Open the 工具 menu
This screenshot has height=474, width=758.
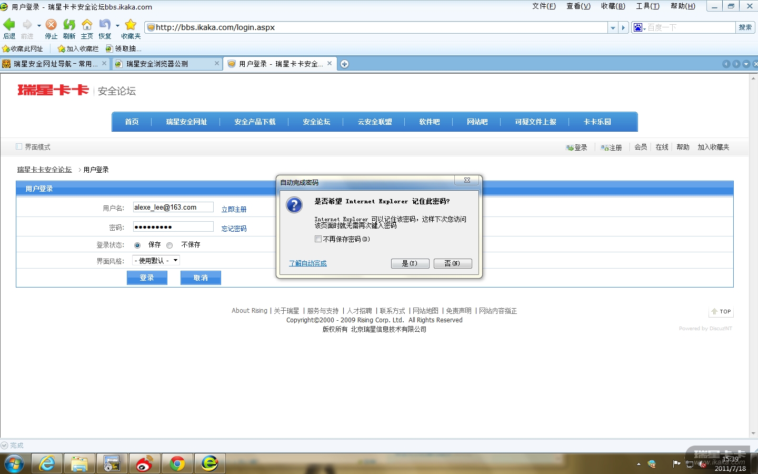coord(648,6)
